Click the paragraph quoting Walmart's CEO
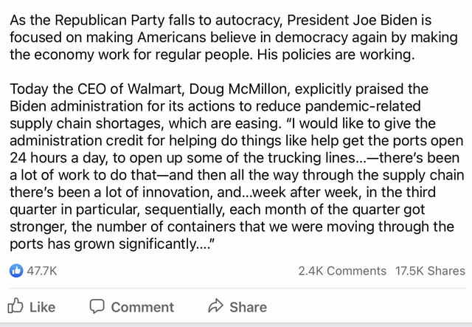The width and height of the screenshot is (472, 327). (237, 166)
